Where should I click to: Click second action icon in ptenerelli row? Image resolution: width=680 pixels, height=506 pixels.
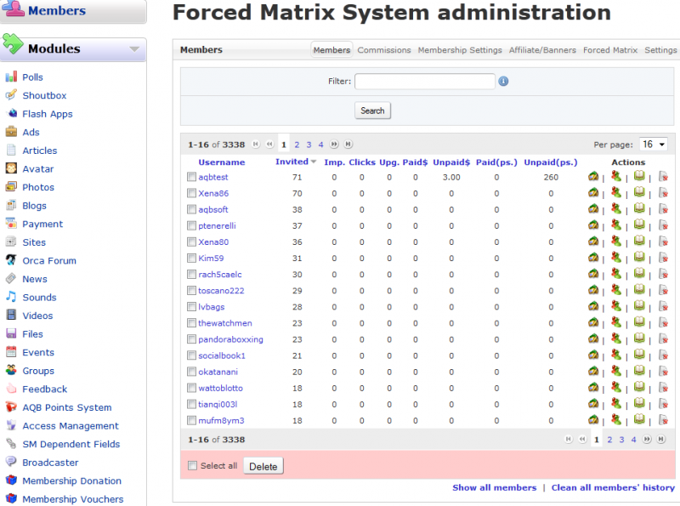click(615, 225)
